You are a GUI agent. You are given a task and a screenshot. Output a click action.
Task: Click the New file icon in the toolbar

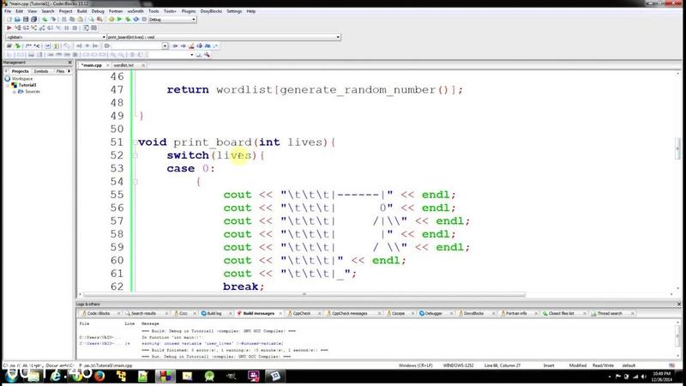pyautogui.click(x=9, y=19)
